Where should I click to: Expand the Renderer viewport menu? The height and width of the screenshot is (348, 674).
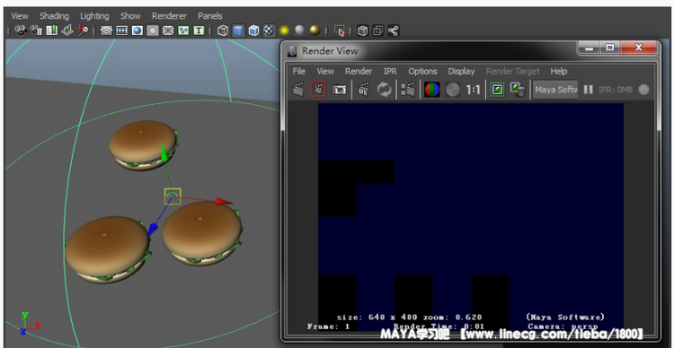[169, 16]
